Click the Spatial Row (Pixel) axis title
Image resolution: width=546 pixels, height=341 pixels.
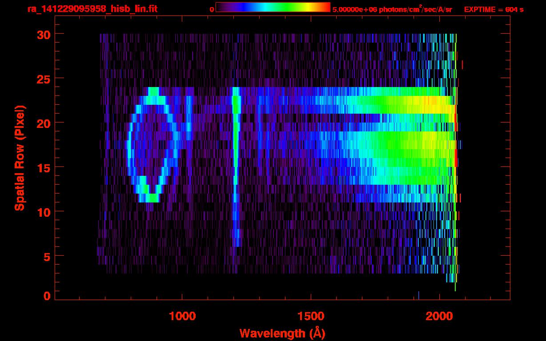tap(20, 158)
